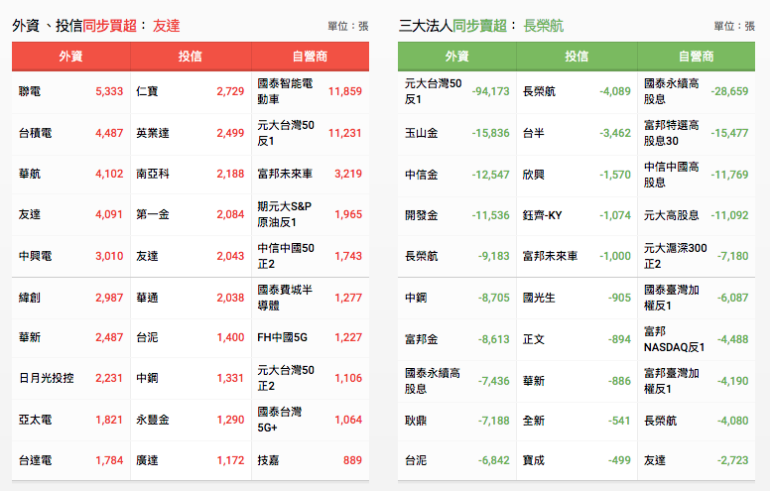This screenshot has width=770, height=491.
Task: Click the 華航 stock name
Action: point(30,174)
